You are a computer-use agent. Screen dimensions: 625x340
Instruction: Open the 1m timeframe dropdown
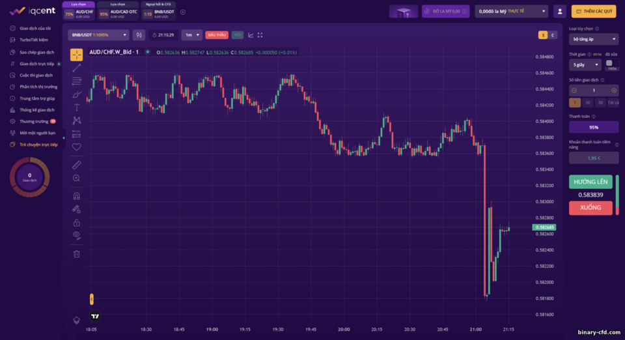191,35
